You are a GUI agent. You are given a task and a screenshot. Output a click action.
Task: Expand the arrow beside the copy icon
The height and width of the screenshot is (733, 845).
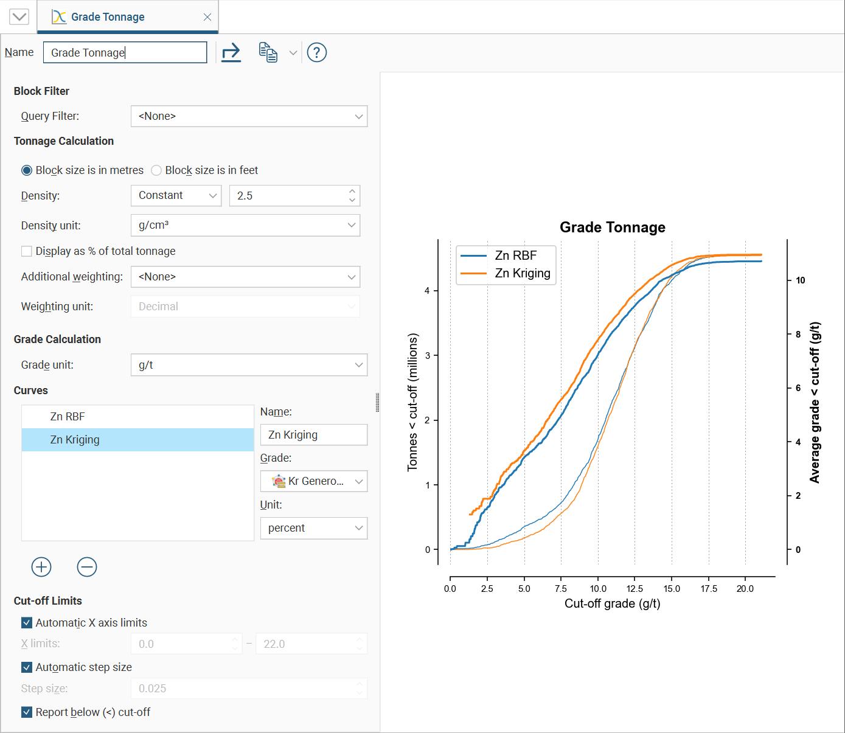[x=293, y=53]
